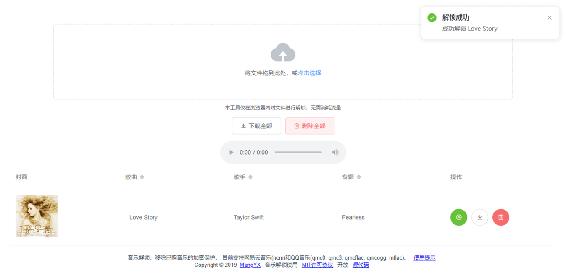Click the green success checkmark icon
Viewport: 566px width, 273px height.
click(x=432, y=18)
